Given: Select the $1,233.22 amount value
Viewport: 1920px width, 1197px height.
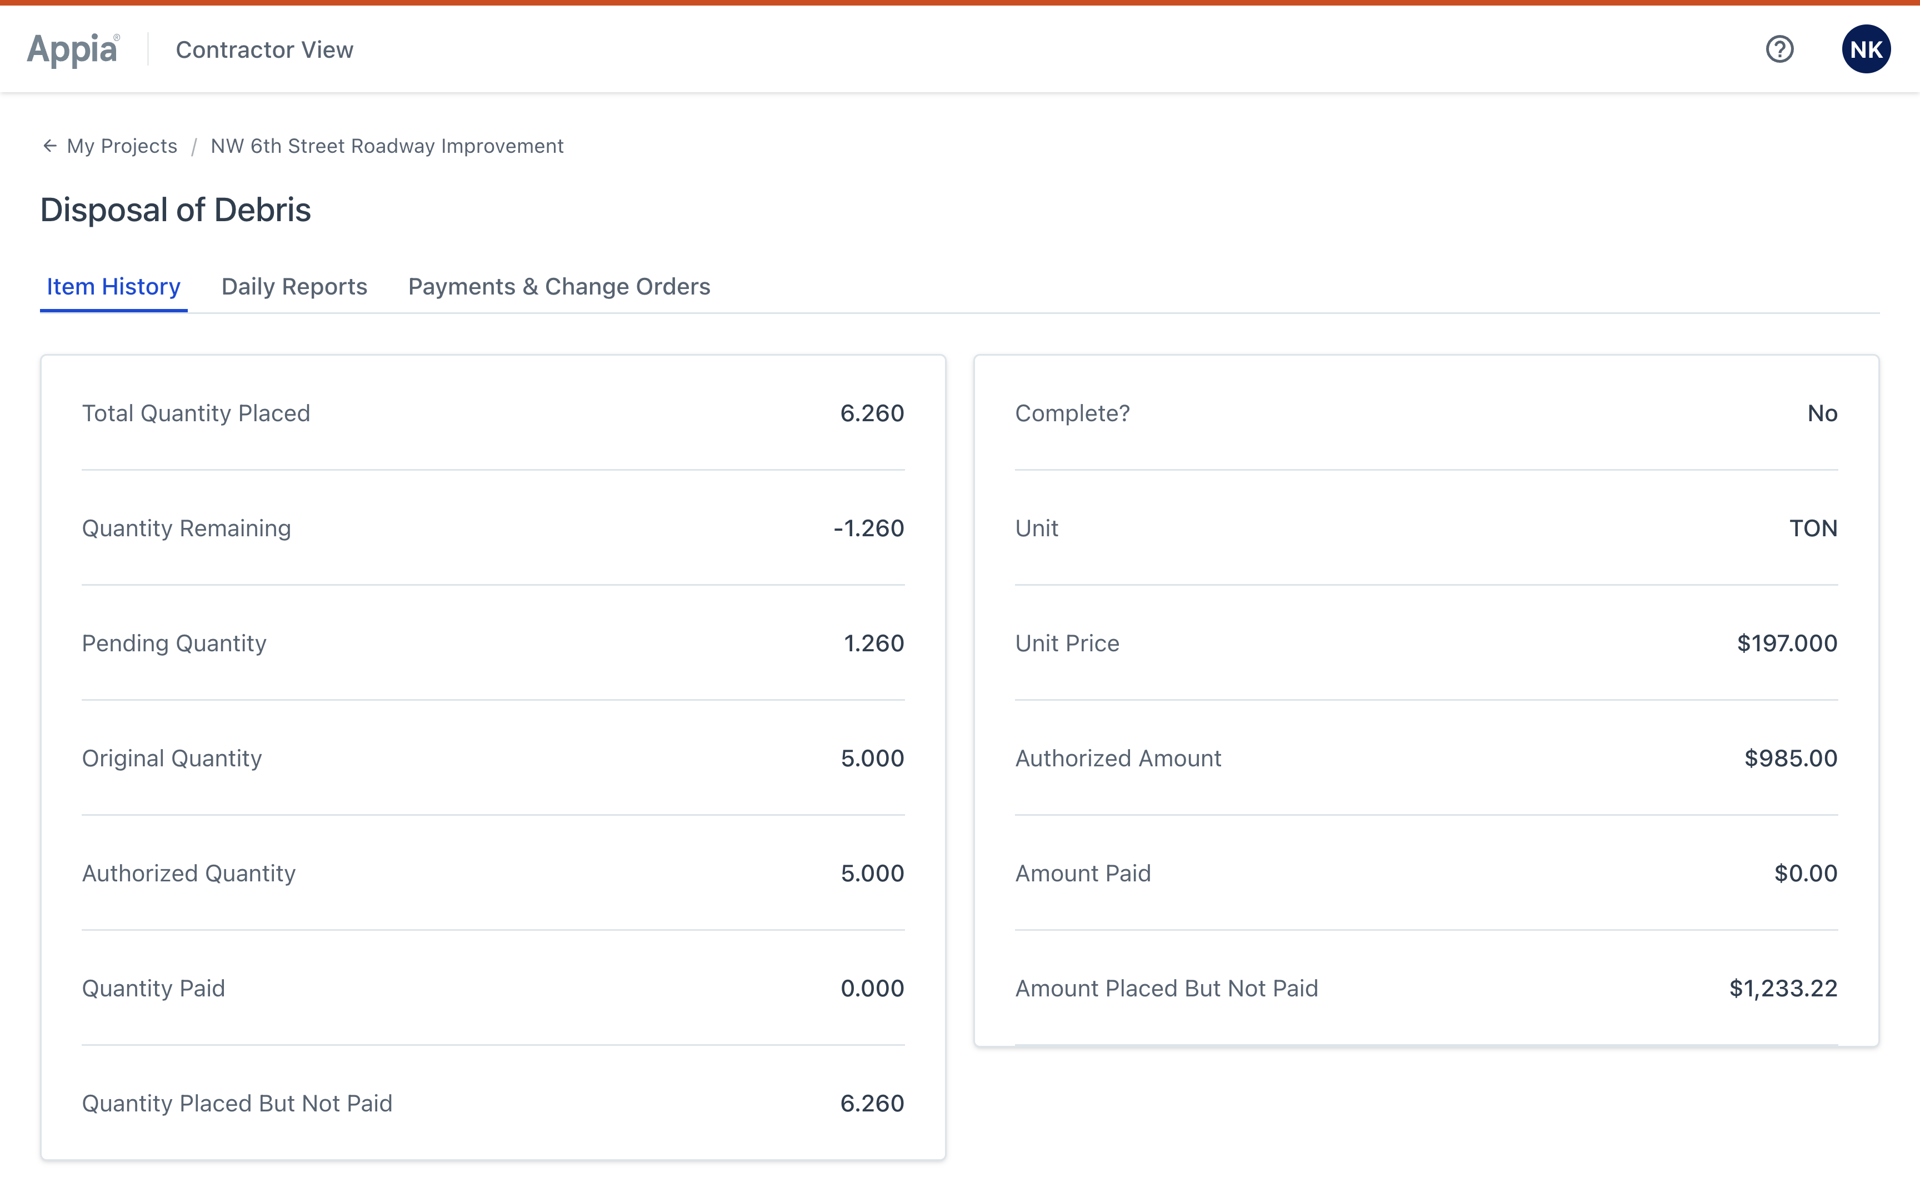Looking at the screenshot, I should [x=1783, y=988].
